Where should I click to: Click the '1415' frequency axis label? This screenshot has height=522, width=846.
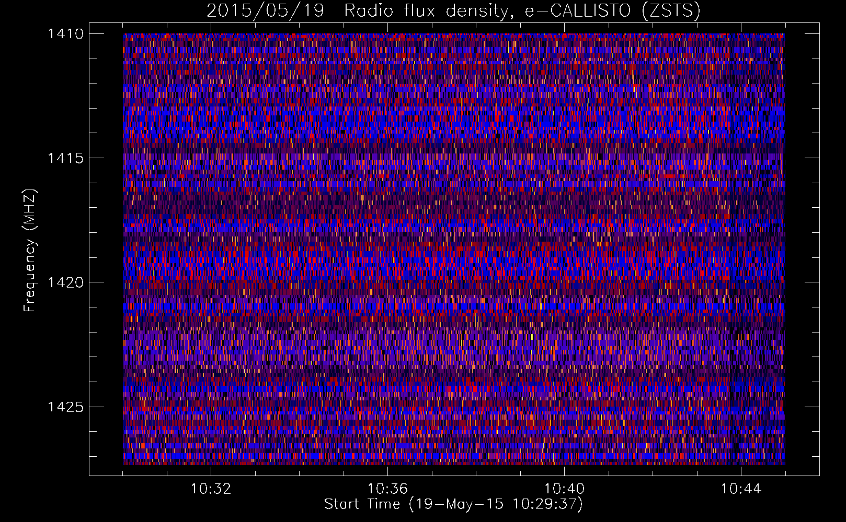point(65,158)
